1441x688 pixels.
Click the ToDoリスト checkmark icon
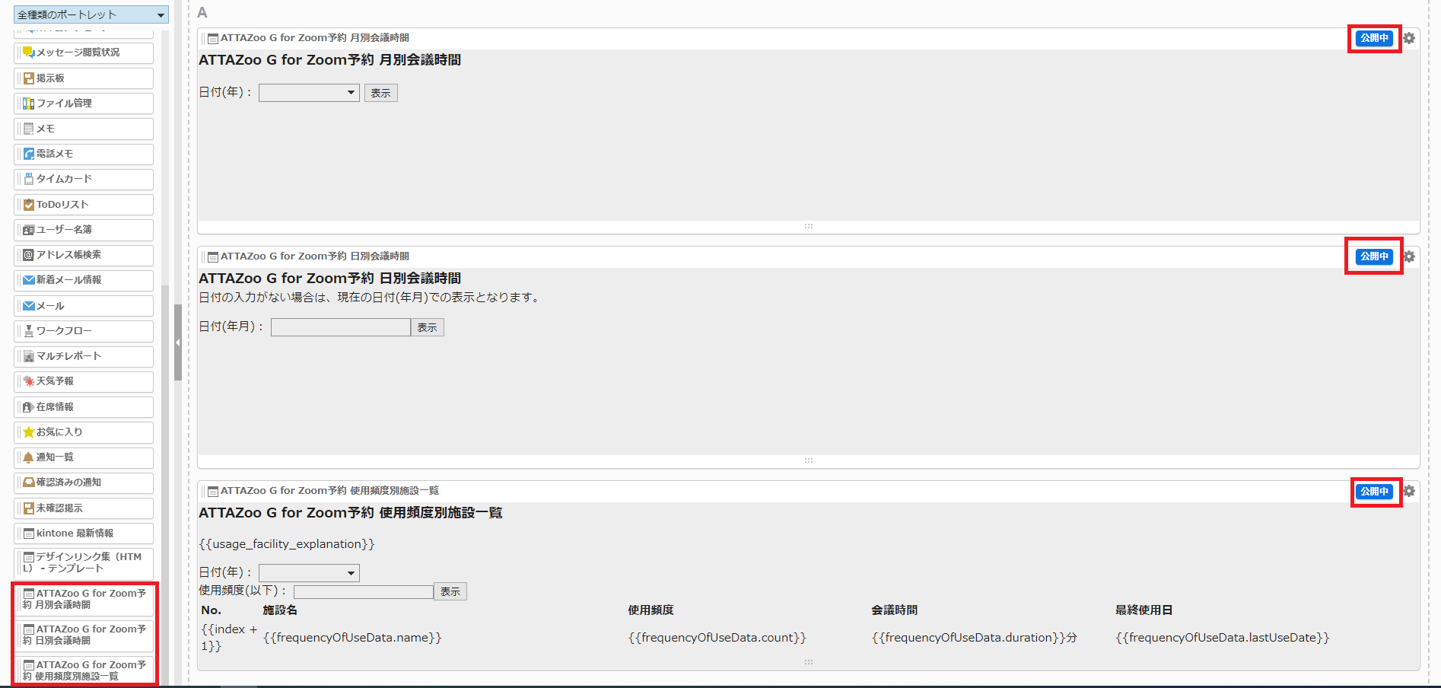coord(29,205)
